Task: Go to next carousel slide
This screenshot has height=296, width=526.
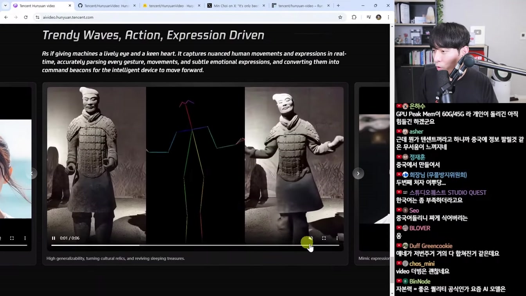Action: pyautogui.click(x=358, y=173)
